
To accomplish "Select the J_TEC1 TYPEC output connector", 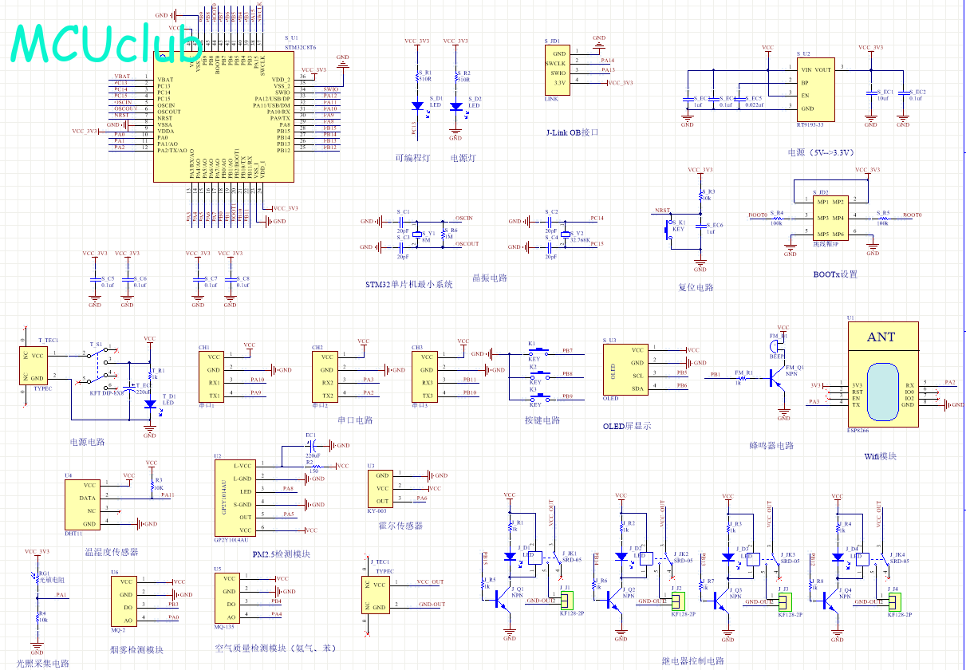I will 376,594.
